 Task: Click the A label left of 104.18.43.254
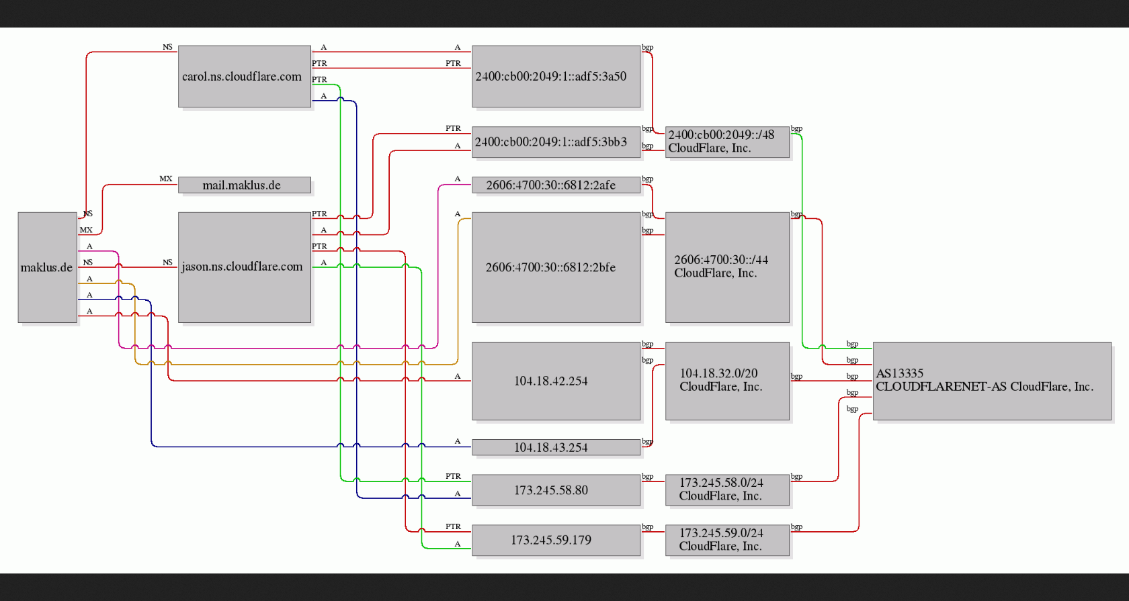click(458, 441)
